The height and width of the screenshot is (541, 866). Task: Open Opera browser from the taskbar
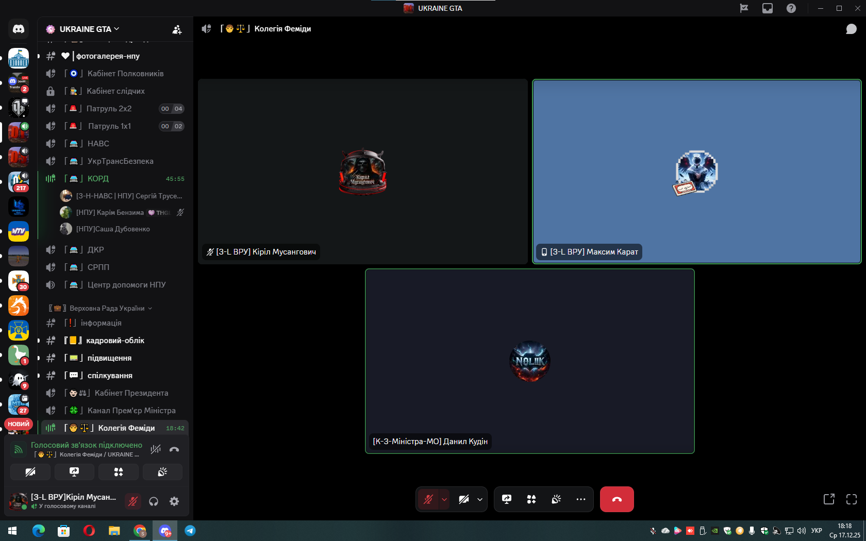[x=89, y=531]
